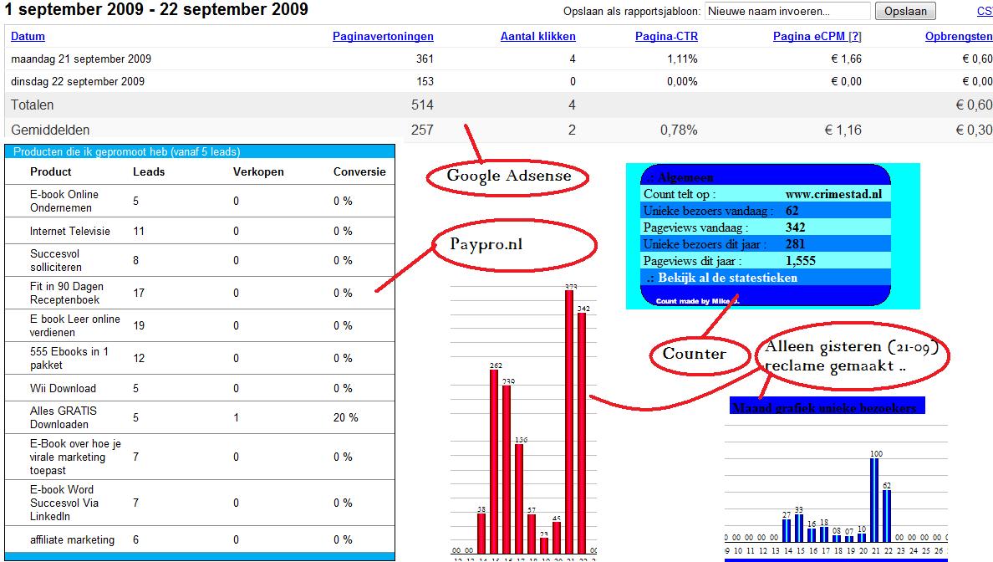This screenshot has height=562, width=993.
Task: Click the 'Count made by Mike' credit text
Action: pos(698,301)
